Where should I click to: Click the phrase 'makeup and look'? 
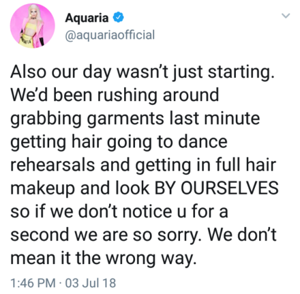(x=80, y=189)
